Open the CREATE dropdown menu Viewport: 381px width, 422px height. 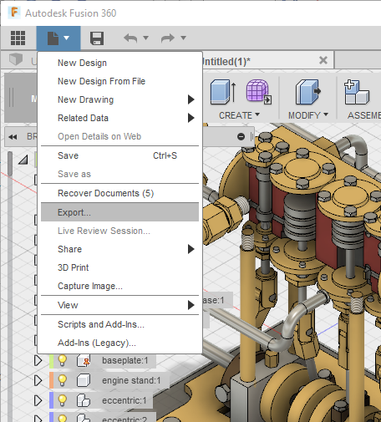click(239, 115)
